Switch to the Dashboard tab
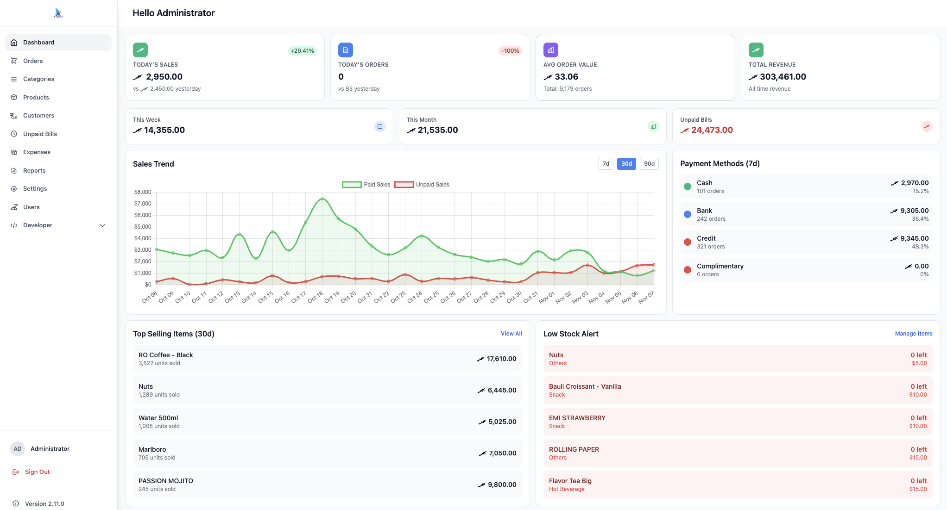 (x=38, y=42)
